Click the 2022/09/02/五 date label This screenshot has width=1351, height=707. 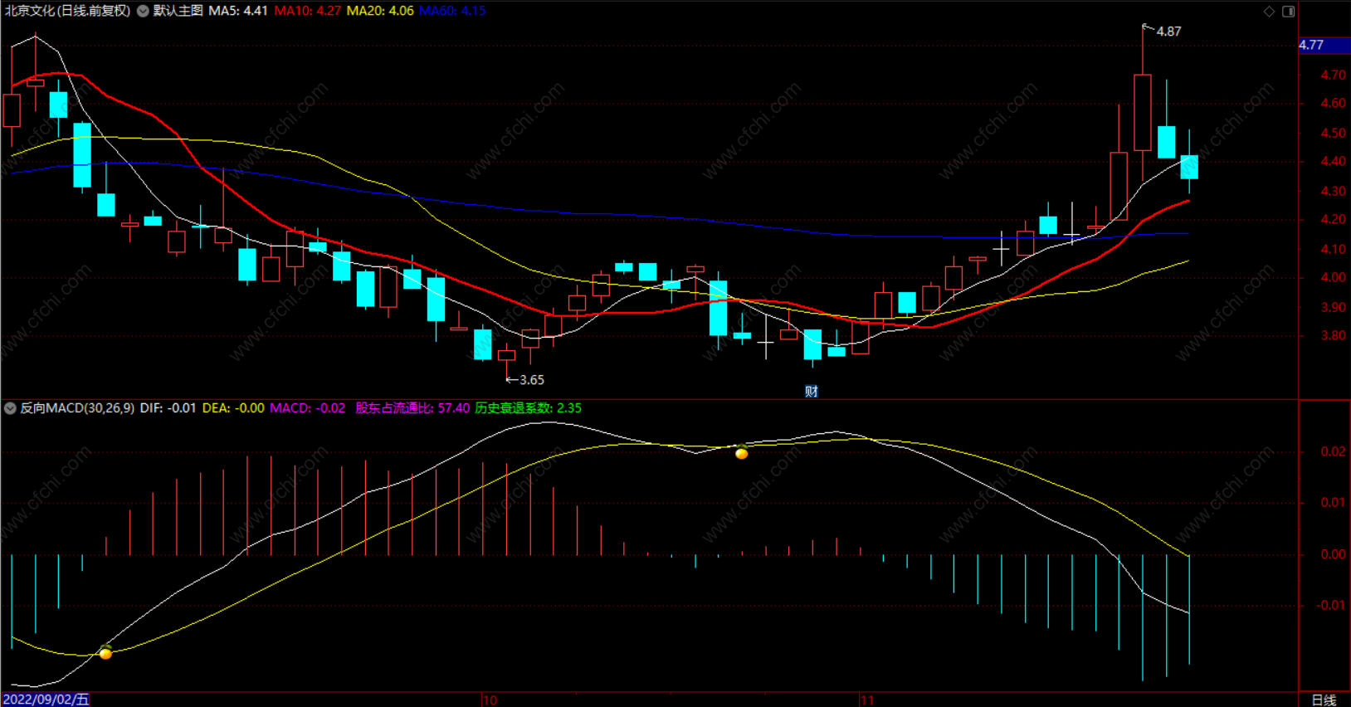(x=46, y=700)
